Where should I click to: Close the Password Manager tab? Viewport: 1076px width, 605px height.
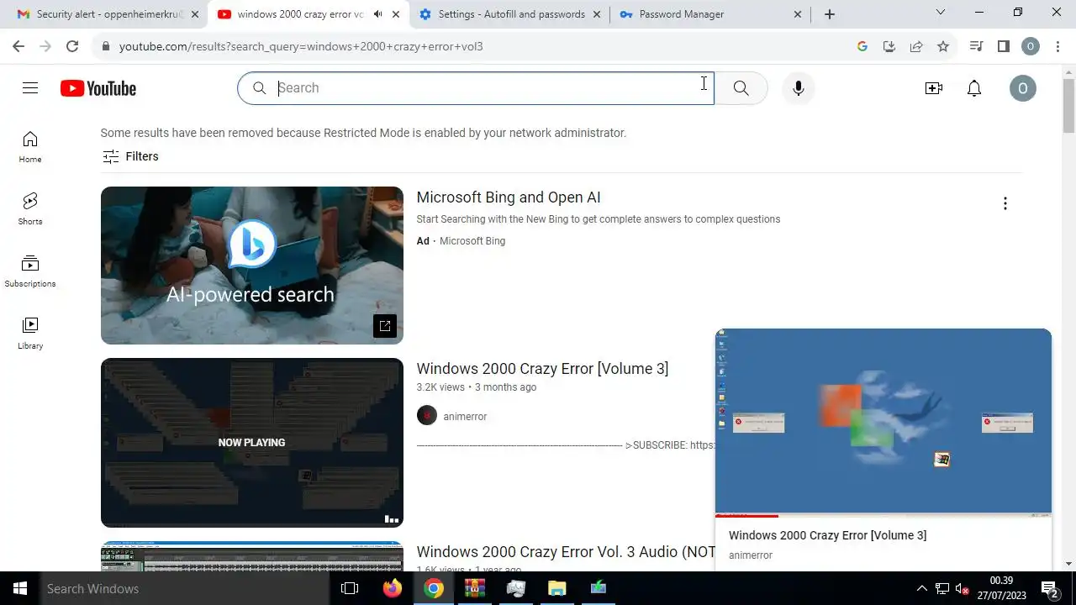click(798, 14)
